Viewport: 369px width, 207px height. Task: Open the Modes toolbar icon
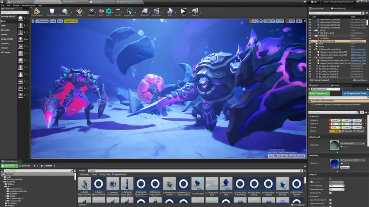(x=80, y=12)
